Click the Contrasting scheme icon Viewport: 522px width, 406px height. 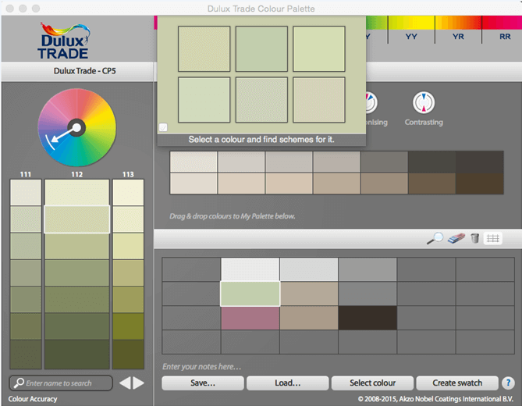tap(424, 103)
